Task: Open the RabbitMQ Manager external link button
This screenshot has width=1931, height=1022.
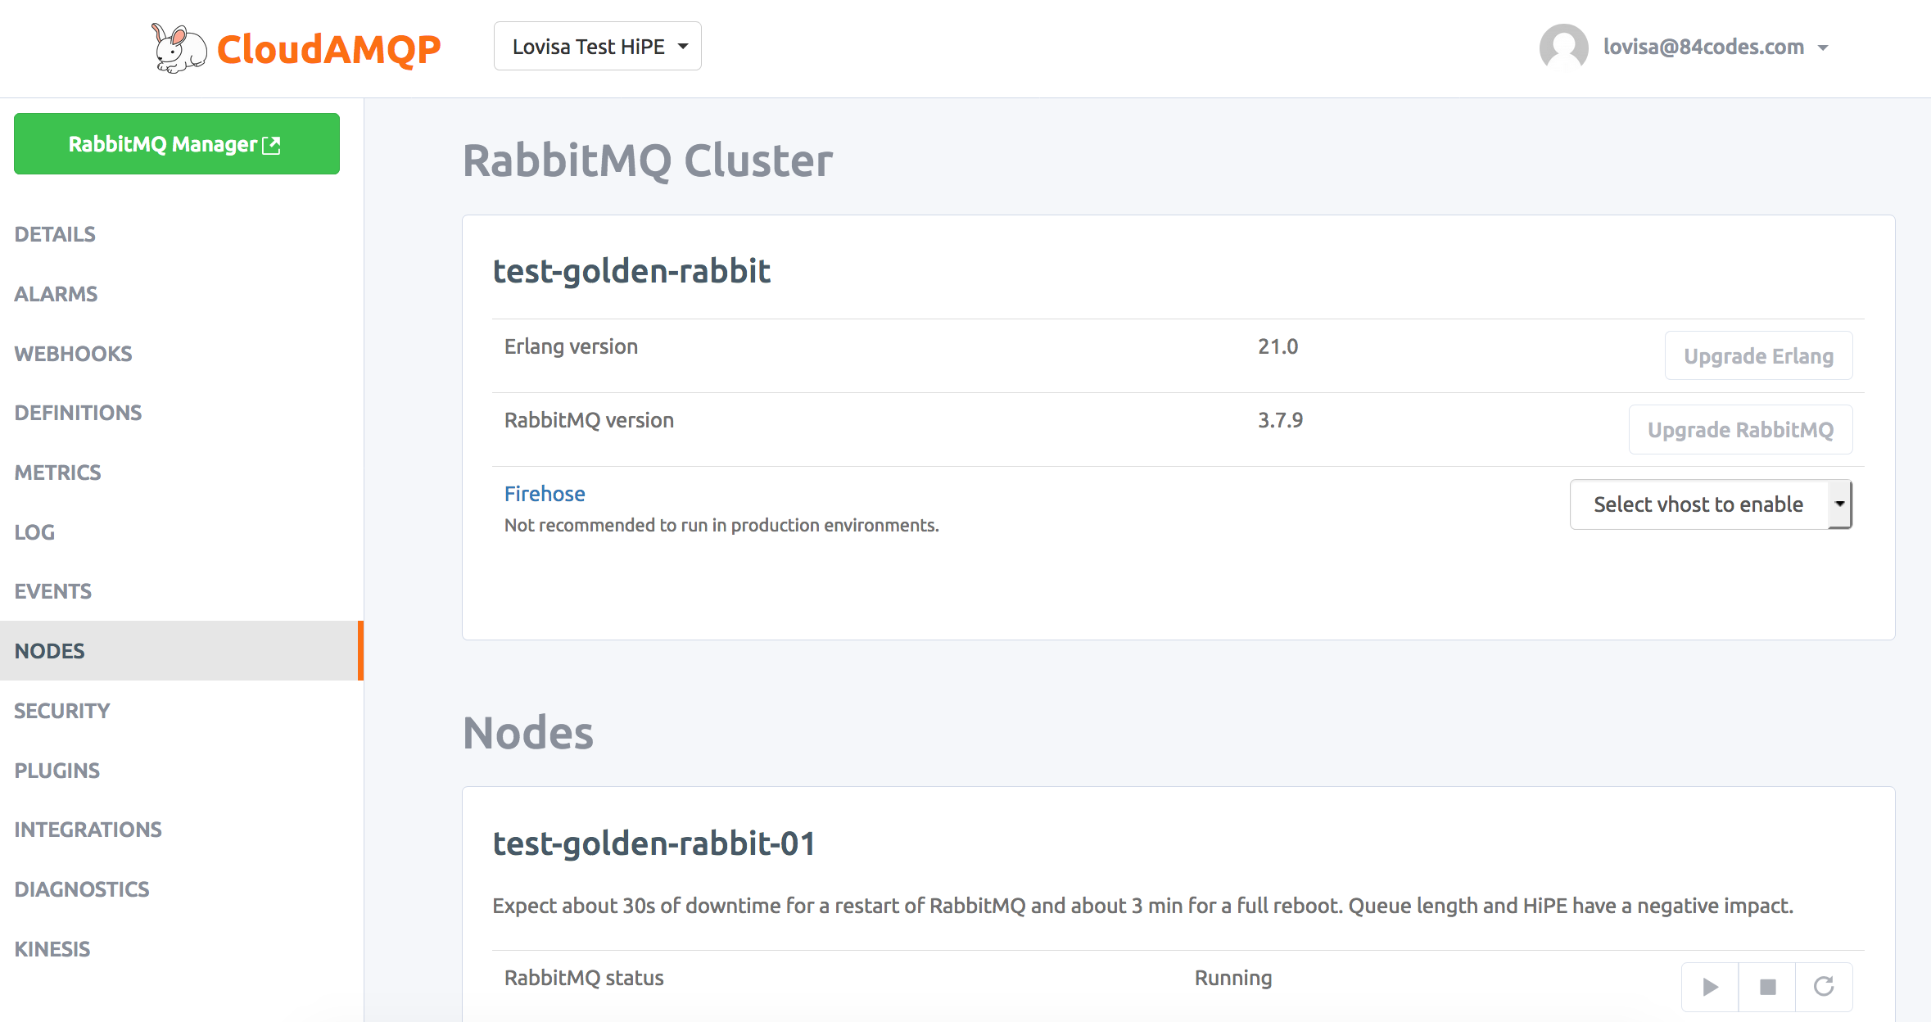Action: tap(177, 144)
